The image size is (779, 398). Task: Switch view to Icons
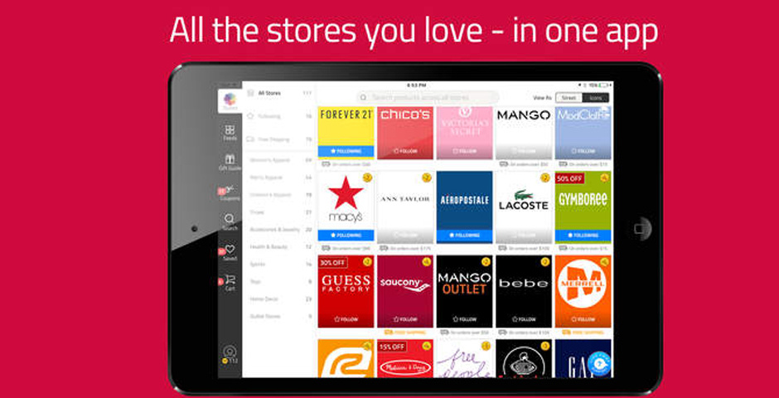595,98
